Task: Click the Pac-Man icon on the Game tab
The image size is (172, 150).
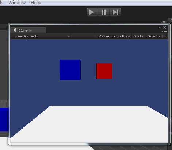Action: (15, 30)
